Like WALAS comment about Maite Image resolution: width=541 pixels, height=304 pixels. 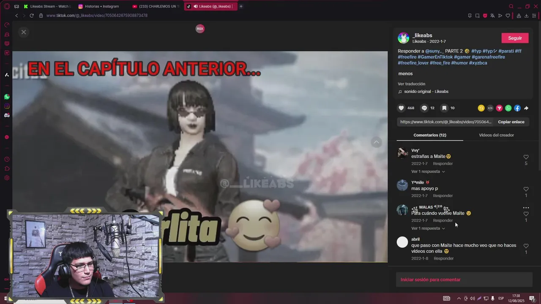point(526,214)
